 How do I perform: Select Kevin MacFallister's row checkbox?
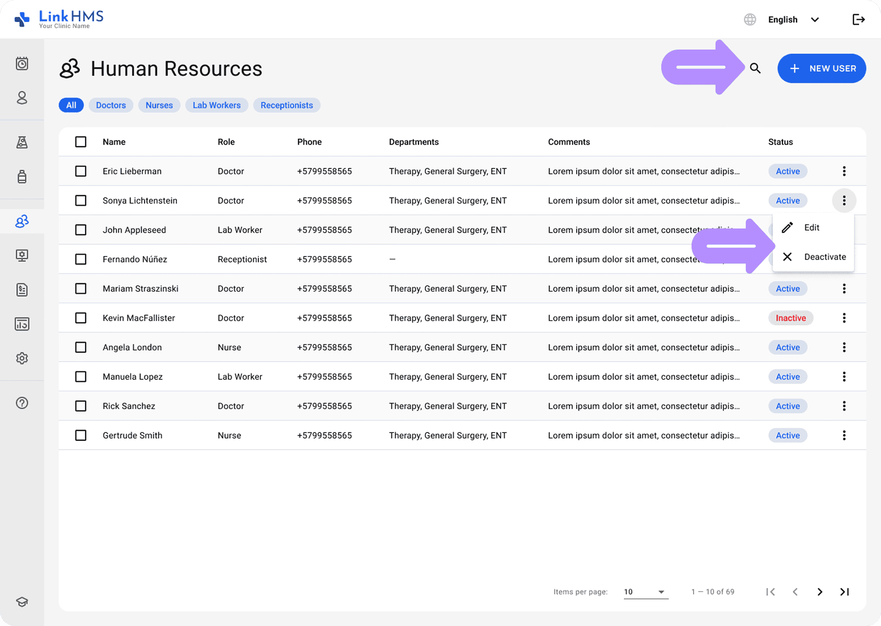click(x=81, y=318)
